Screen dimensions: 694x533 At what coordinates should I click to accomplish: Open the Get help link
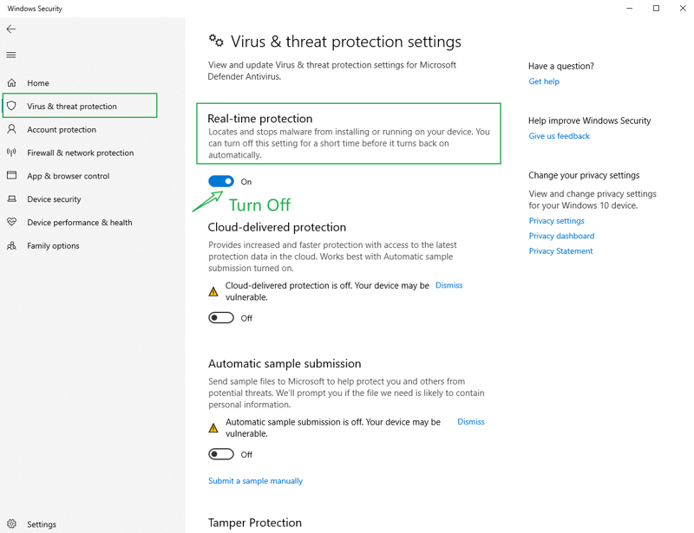(544, 81)
